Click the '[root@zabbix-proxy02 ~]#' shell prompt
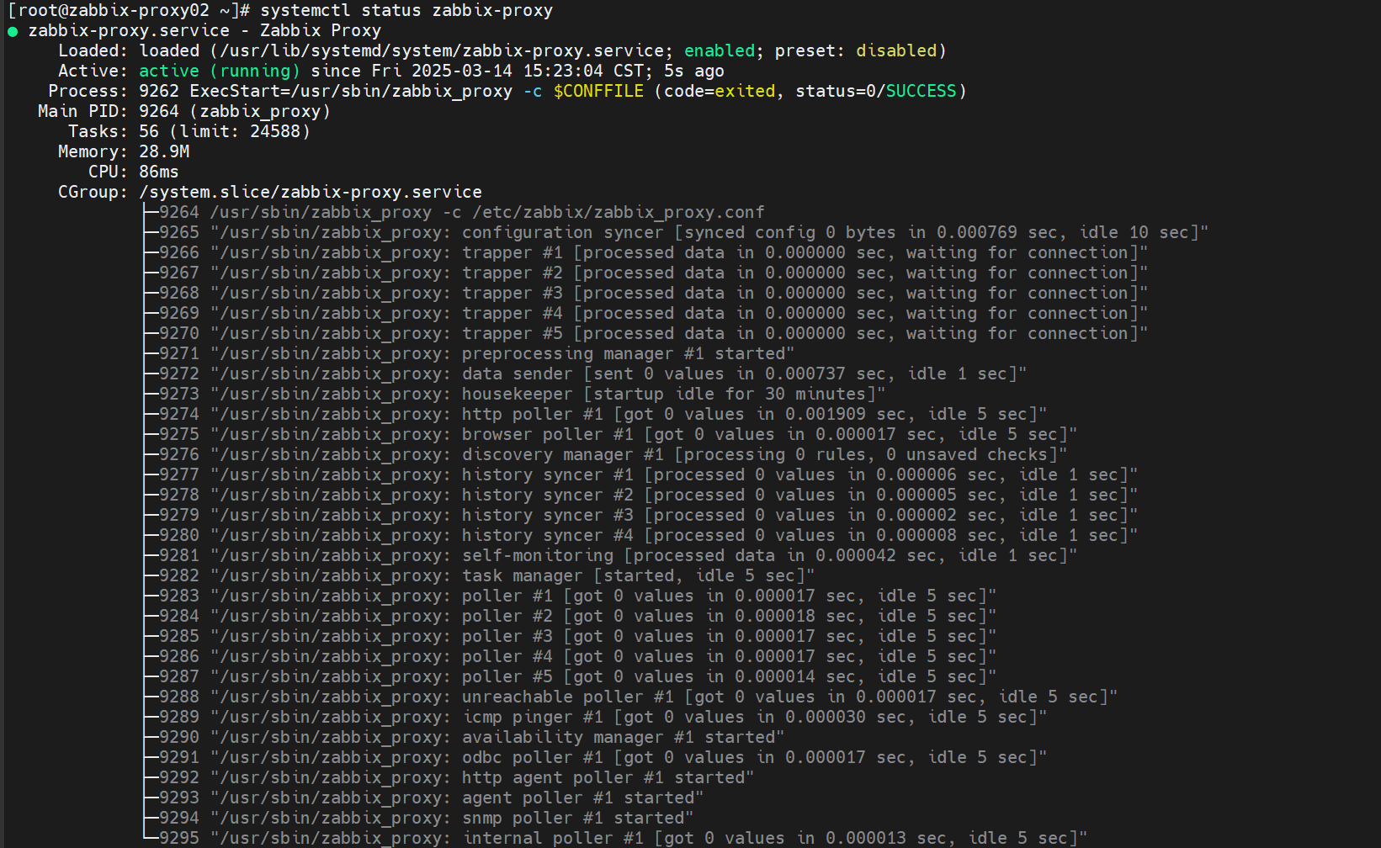 (129, 11)
